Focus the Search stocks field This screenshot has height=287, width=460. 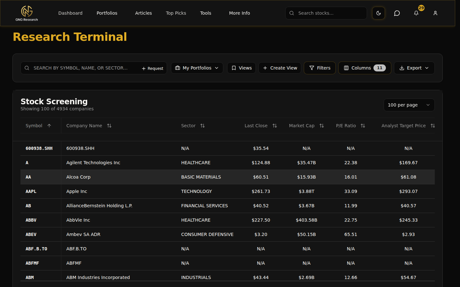pos(326,13)
